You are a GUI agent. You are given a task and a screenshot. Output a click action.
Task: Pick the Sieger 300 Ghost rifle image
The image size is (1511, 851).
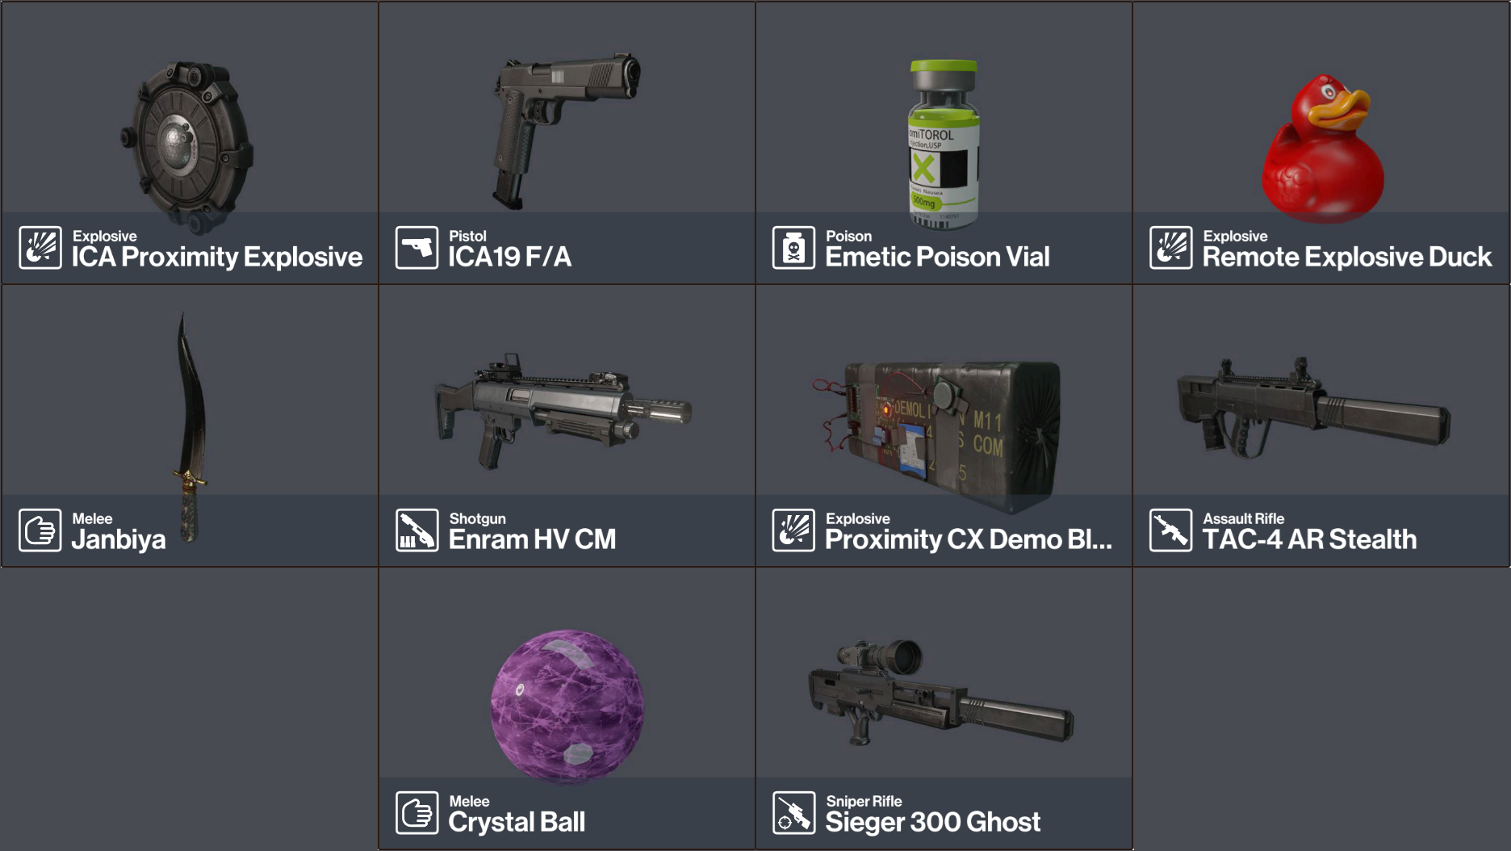coord(941,693)
